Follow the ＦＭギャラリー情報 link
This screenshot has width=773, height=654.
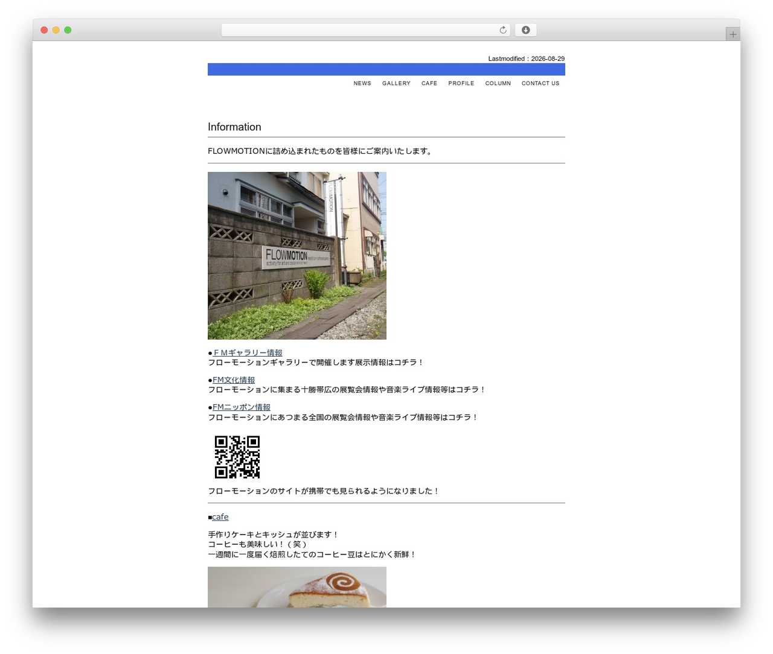248,353
